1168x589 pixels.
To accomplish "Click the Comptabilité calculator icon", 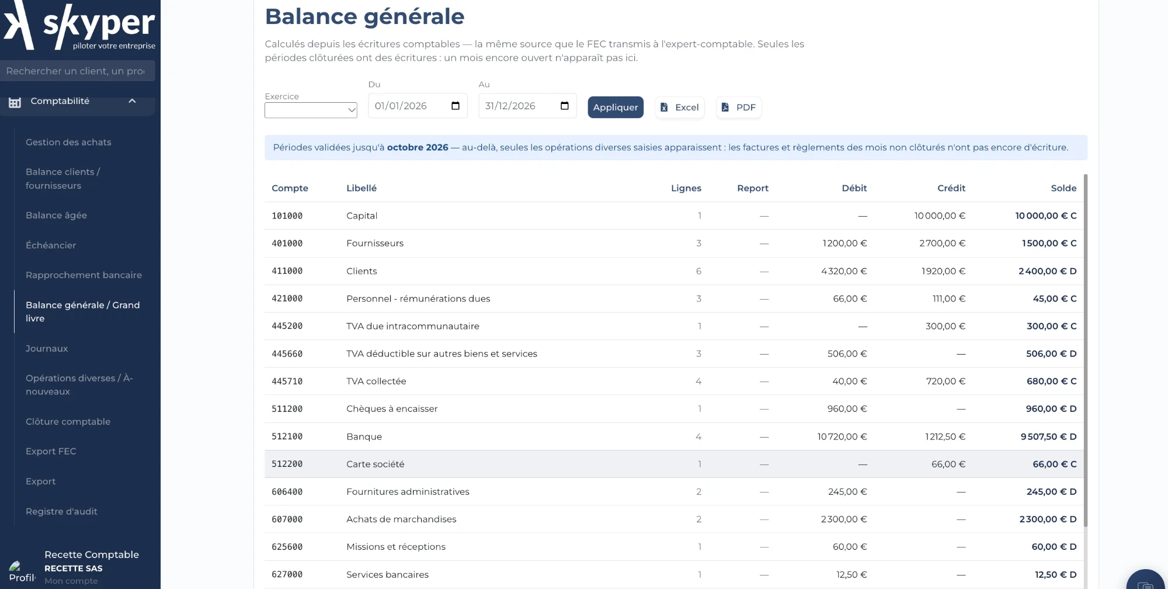I will (15, 102).
